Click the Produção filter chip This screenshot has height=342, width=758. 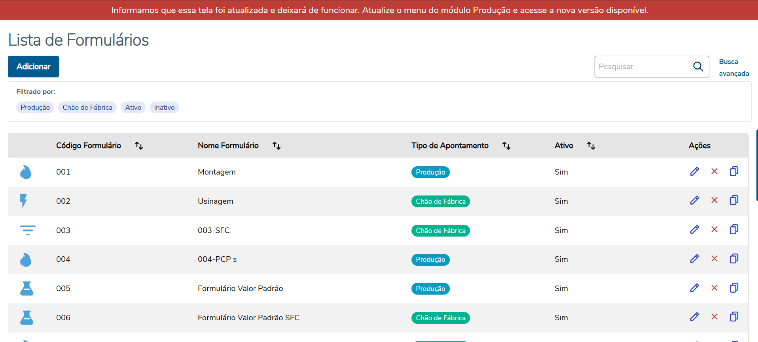click(35, 107)
